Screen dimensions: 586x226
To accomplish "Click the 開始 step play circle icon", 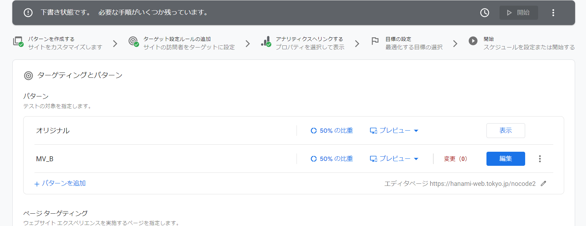I will pos(473,41).
